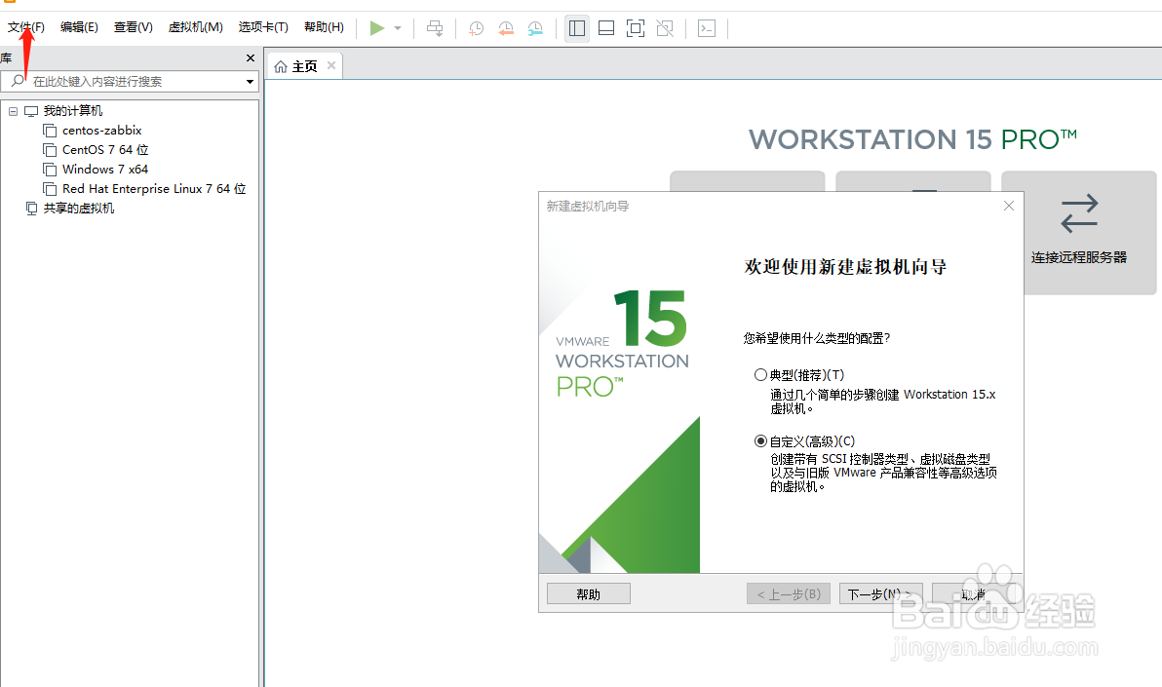1162x687 pixels.
Task: Open the 帮助(H) menu
Action: [324, 27]
